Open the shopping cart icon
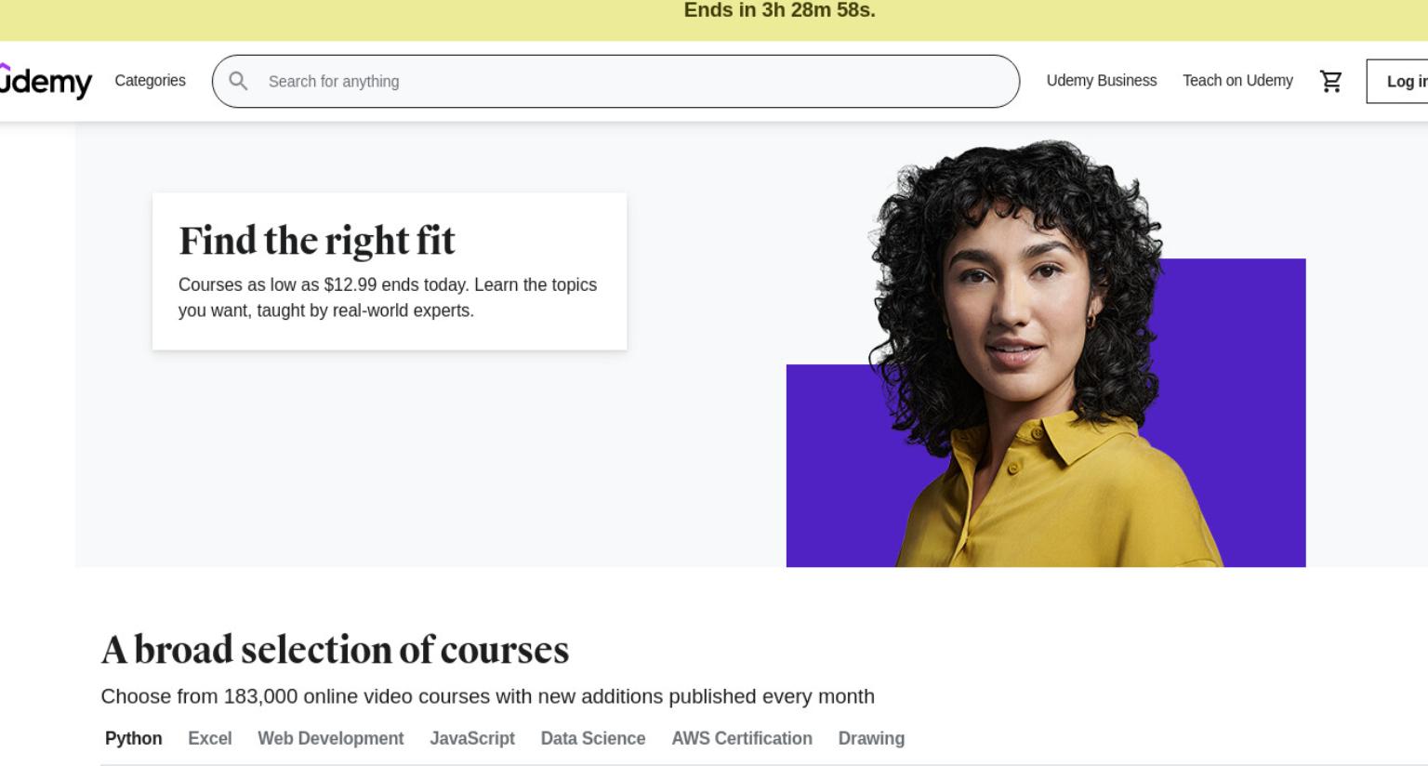1428x766 pixels. click(x=1330, y=81)
